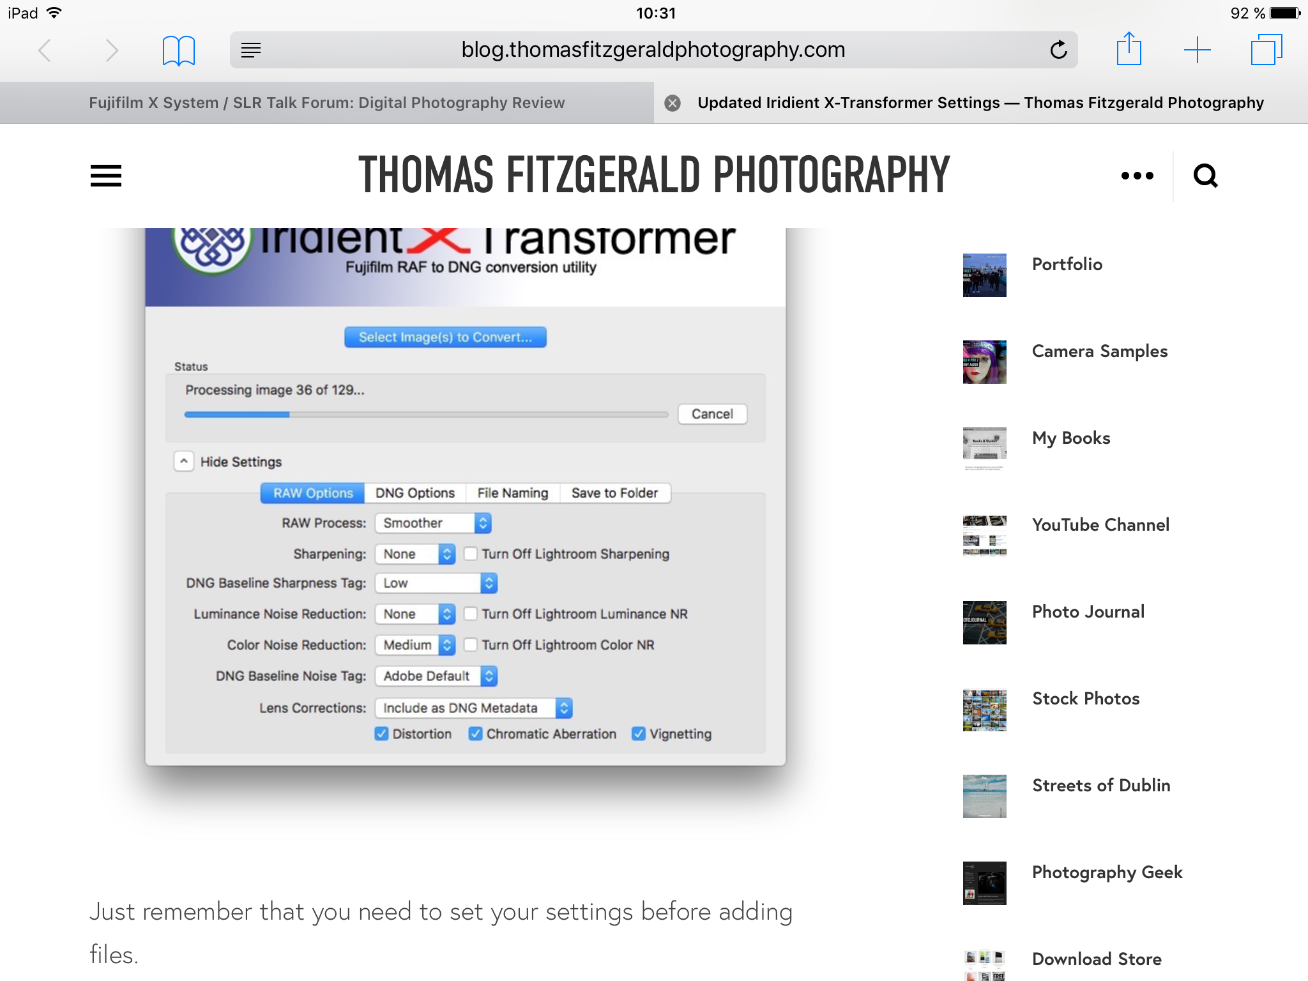Tap Safari's forward arrow
This screenshot has width=1308, height=981.
(112, 50)
